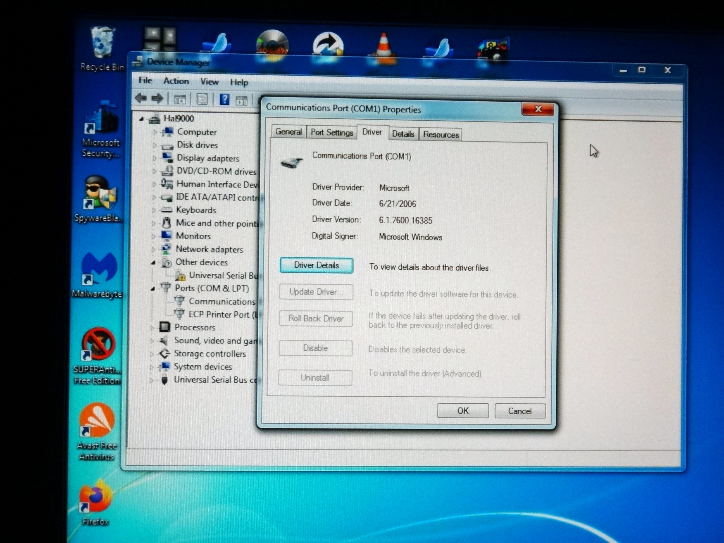Open Malwarebytes desktop shortcut

click(97, 275)
